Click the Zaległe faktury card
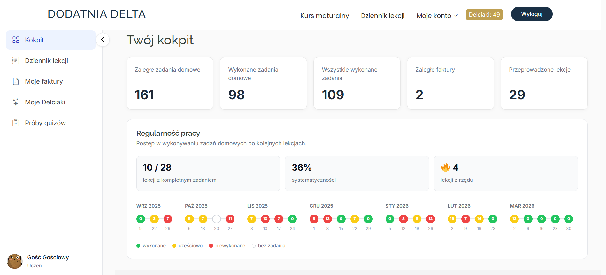The image size is (606, 275). click(450, 83)
